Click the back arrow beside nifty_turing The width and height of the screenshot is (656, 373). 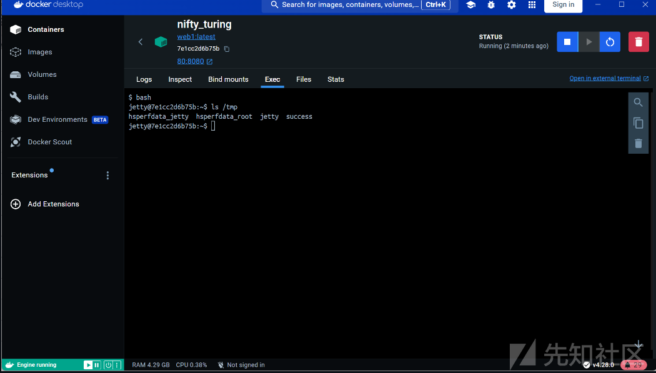point(141,41)
